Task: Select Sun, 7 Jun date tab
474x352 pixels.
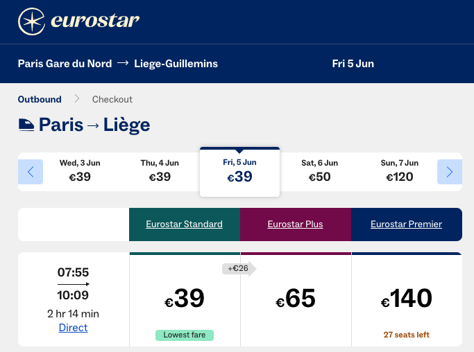Action: coord(399,171)
